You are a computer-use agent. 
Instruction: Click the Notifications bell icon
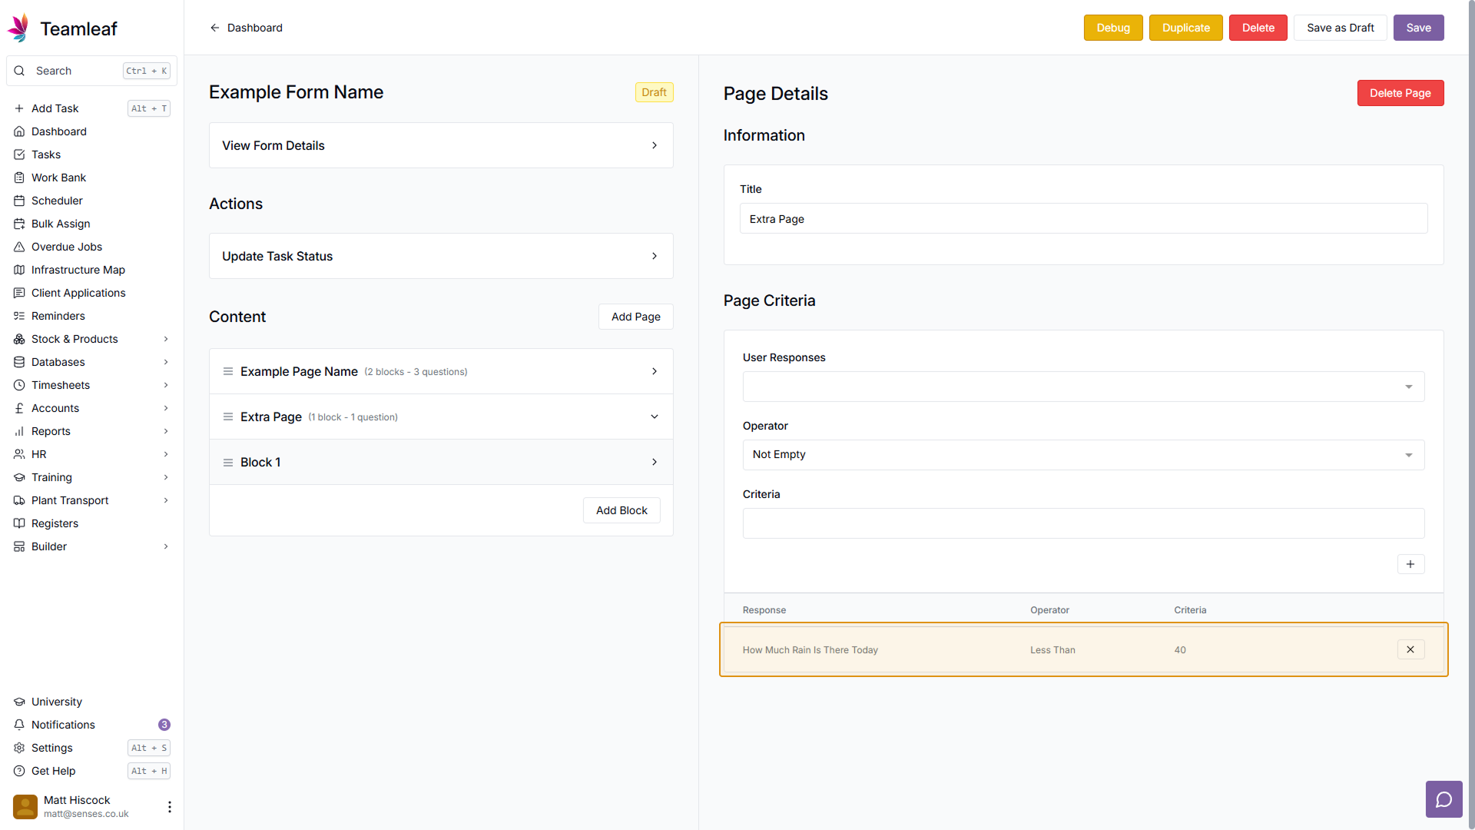point(19,725)
